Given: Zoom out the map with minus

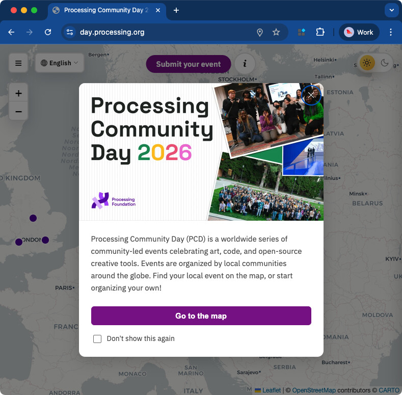Looking at the screenshot, I should 18,111.
